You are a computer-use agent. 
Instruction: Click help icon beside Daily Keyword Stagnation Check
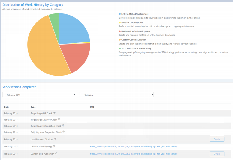click(64, 132)
